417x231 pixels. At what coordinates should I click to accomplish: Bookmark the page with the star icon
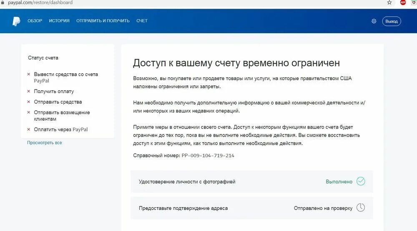point(389,2)
